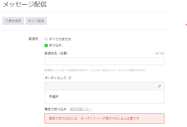Click the メッセージ配信 page heading
187x127 pixels.
[x=25, y=4]
